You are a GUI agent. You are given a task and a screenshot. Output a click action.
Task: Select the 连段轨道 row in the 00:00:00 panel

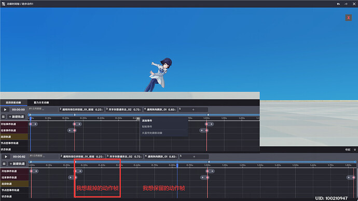(x=14, y=137)
